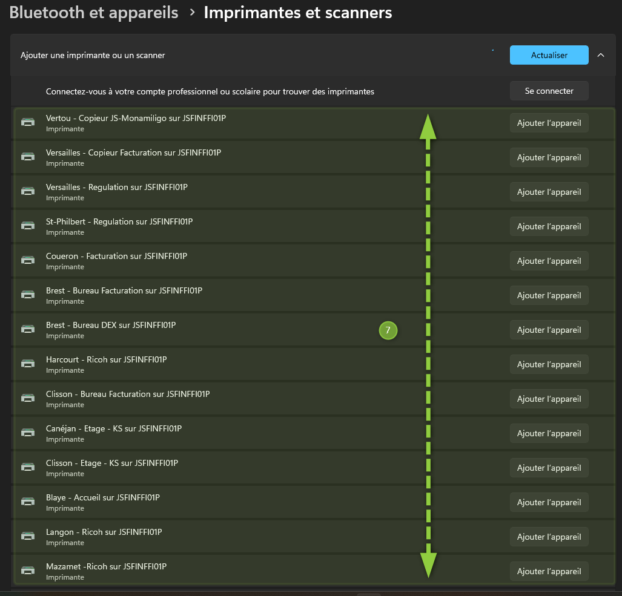622x596 pixels.
Task: Click printer icon for Blaye Accueil
Action: click(28, 502)
